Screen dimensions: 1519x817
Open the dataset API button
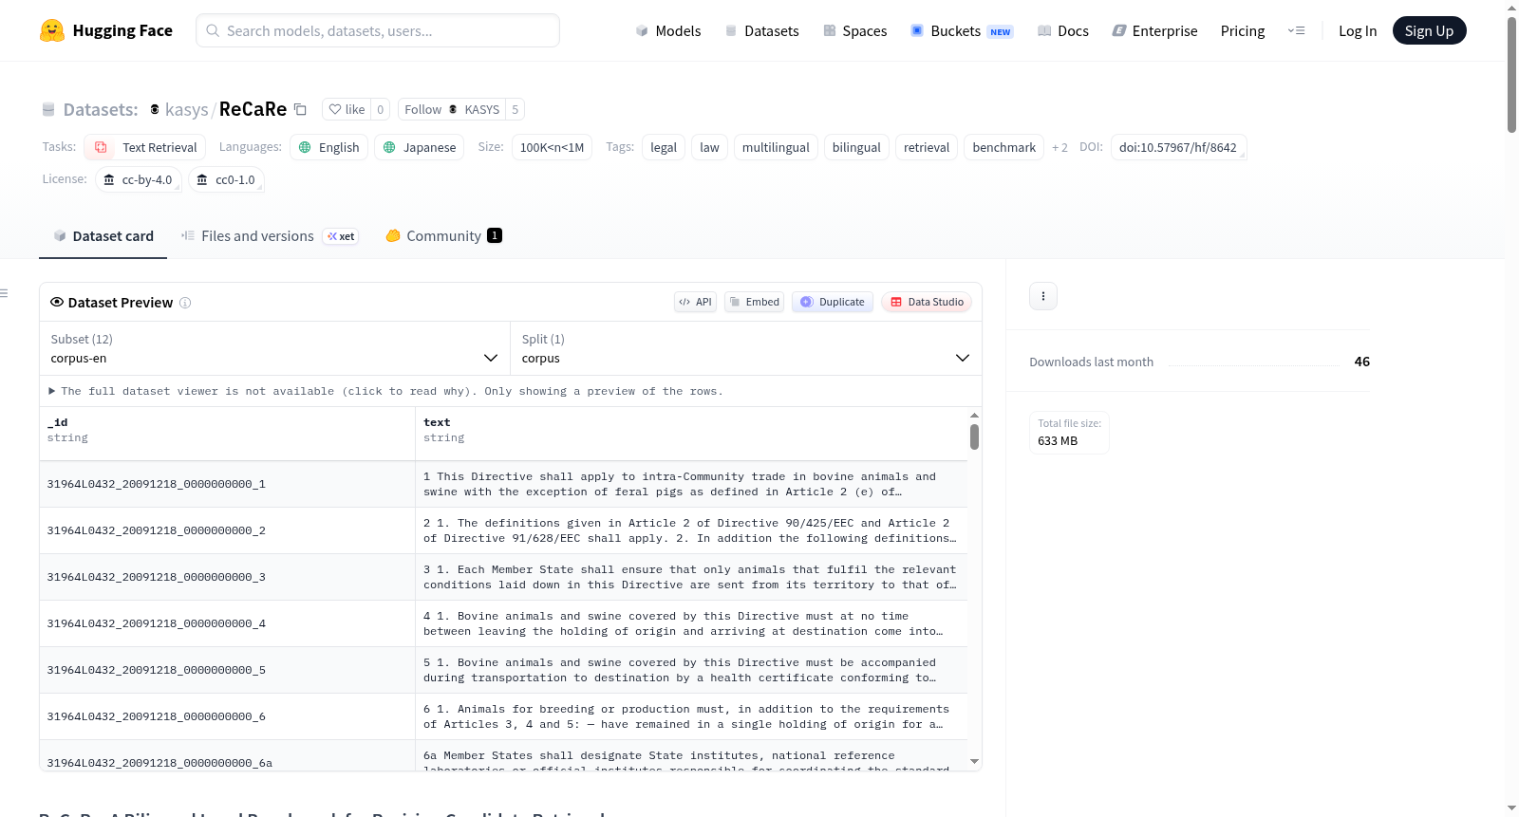tap(695, 302)
